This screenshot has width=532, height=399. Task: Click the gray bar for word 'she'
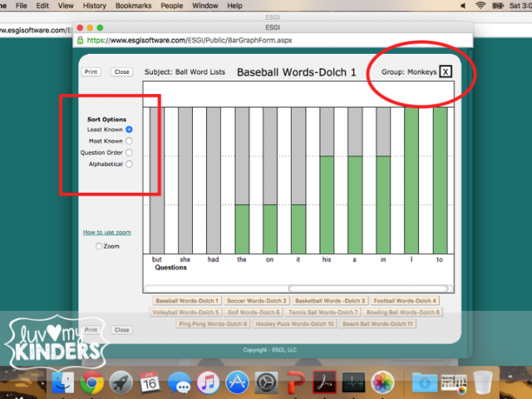coord(185,180)
